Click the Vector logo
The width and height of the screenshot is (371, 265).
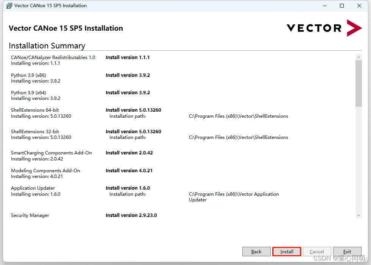pyautogui.click(x=324, y=28)
